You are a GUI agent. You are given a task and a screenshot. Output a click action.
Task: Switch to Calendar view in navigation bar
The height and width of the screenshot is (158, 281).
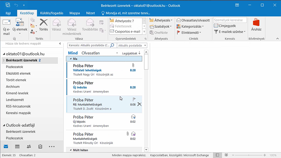(x=17, y=147)
